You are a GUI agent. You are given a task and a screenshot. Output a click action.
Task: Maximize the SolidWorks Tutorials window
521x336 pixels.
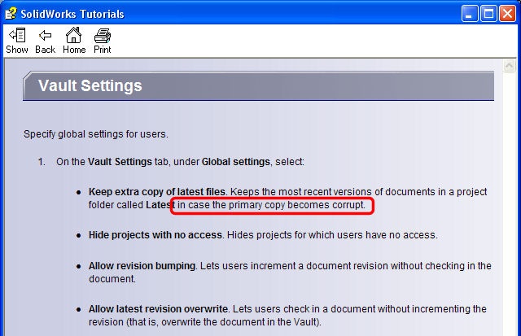[x=488, y=14]
